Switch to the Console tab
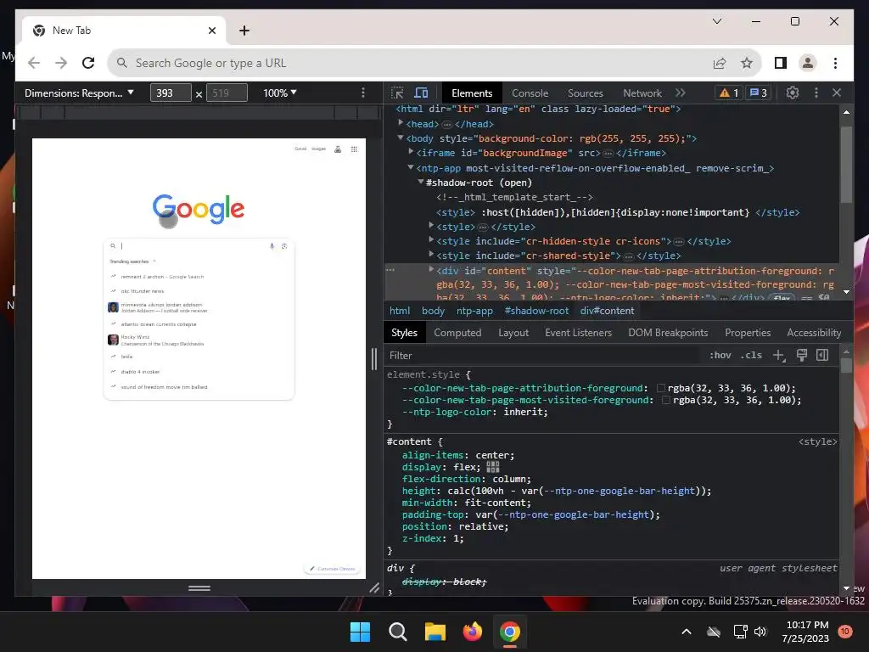The image size is (869, 652). [530, 93]
